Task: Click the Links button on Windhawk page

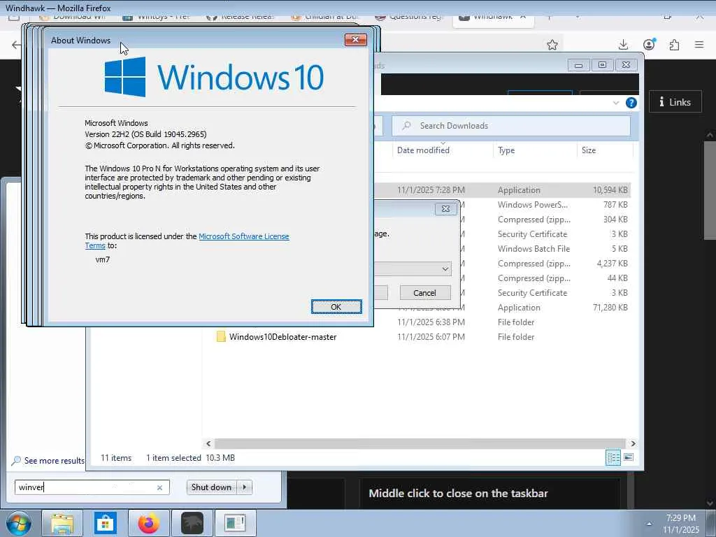Action: pos(675,102)
